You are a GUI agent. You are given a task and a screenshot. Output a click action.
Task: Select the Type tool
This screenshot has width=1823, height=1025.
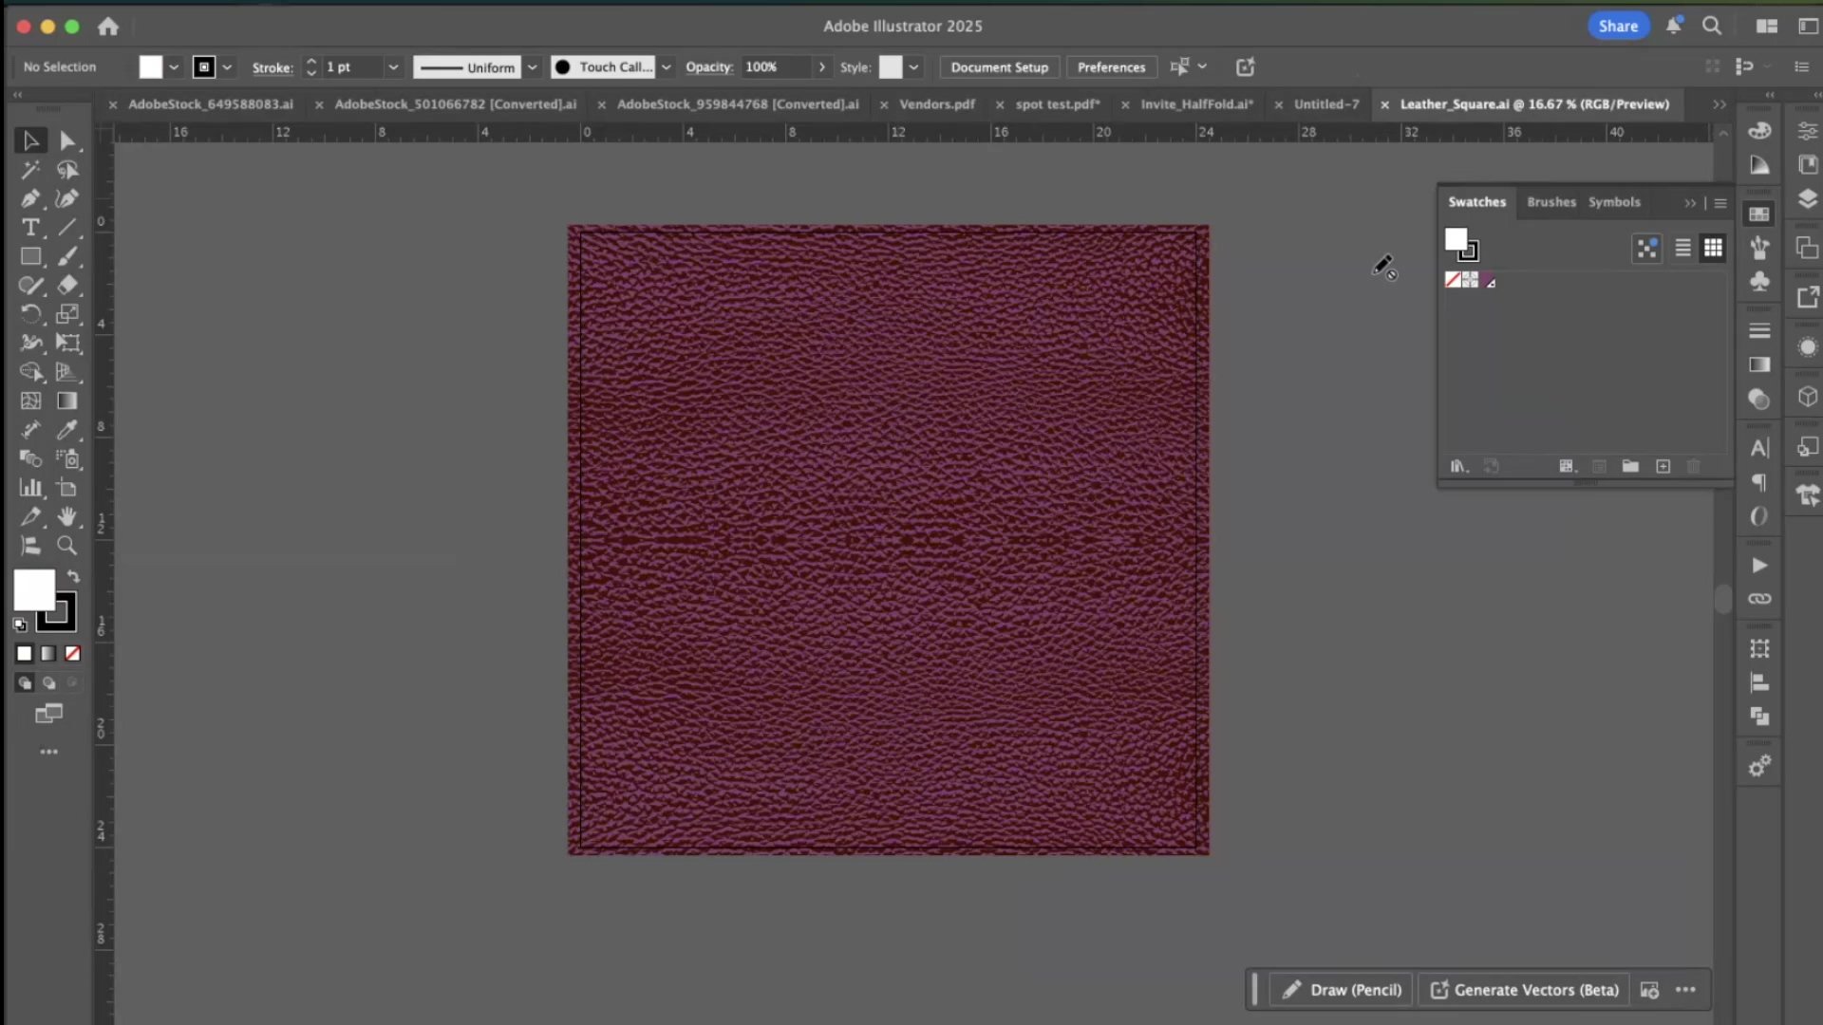click(30, 228)
